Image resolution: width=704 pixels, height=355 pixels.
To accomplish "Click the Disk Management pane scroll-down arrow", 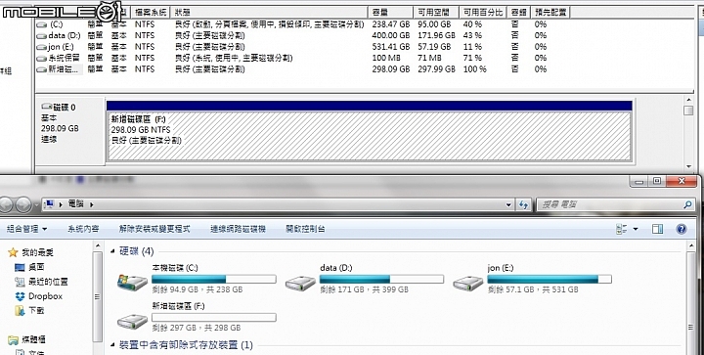I will pos(688,166).
